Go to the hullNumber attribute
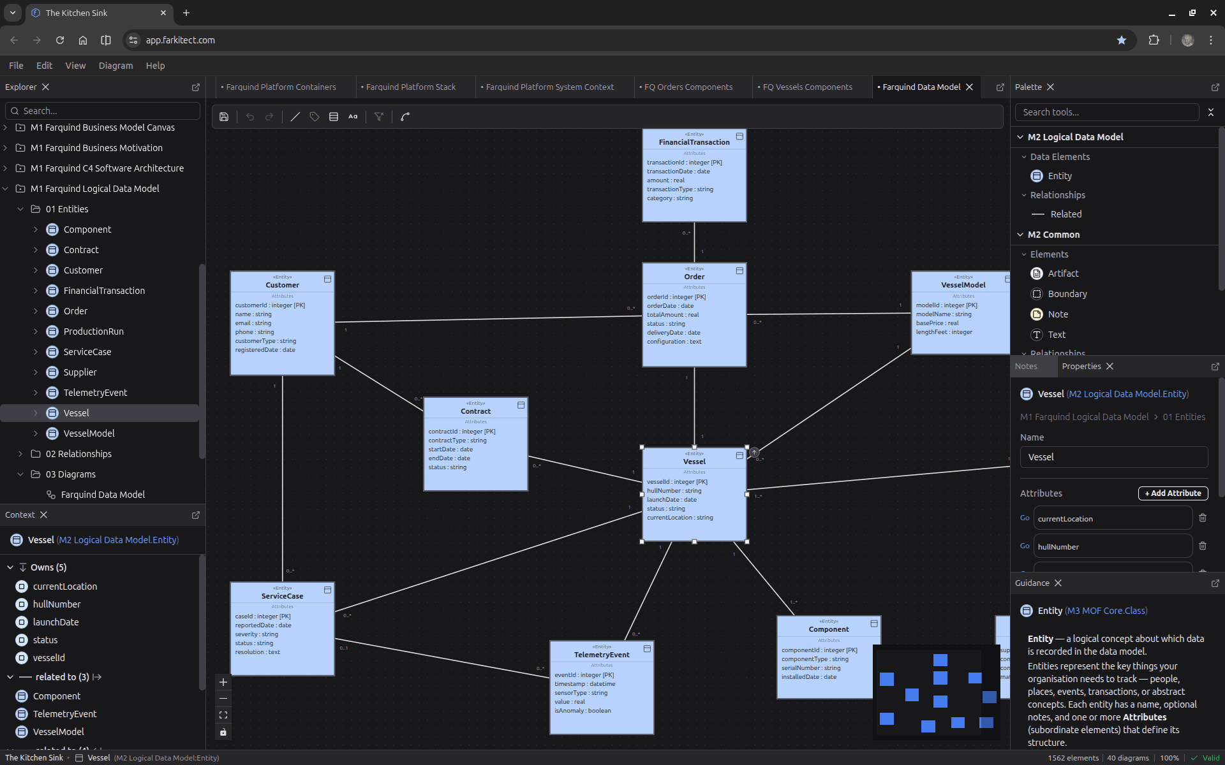Image resolution: width=1225 pixels, height=765 pixels. tap(1025, 546)
